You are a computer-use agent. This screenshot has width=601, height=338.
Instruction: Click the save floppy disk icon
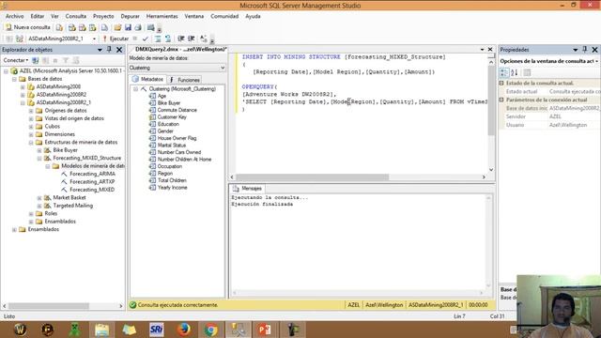(x=128, y=27)
